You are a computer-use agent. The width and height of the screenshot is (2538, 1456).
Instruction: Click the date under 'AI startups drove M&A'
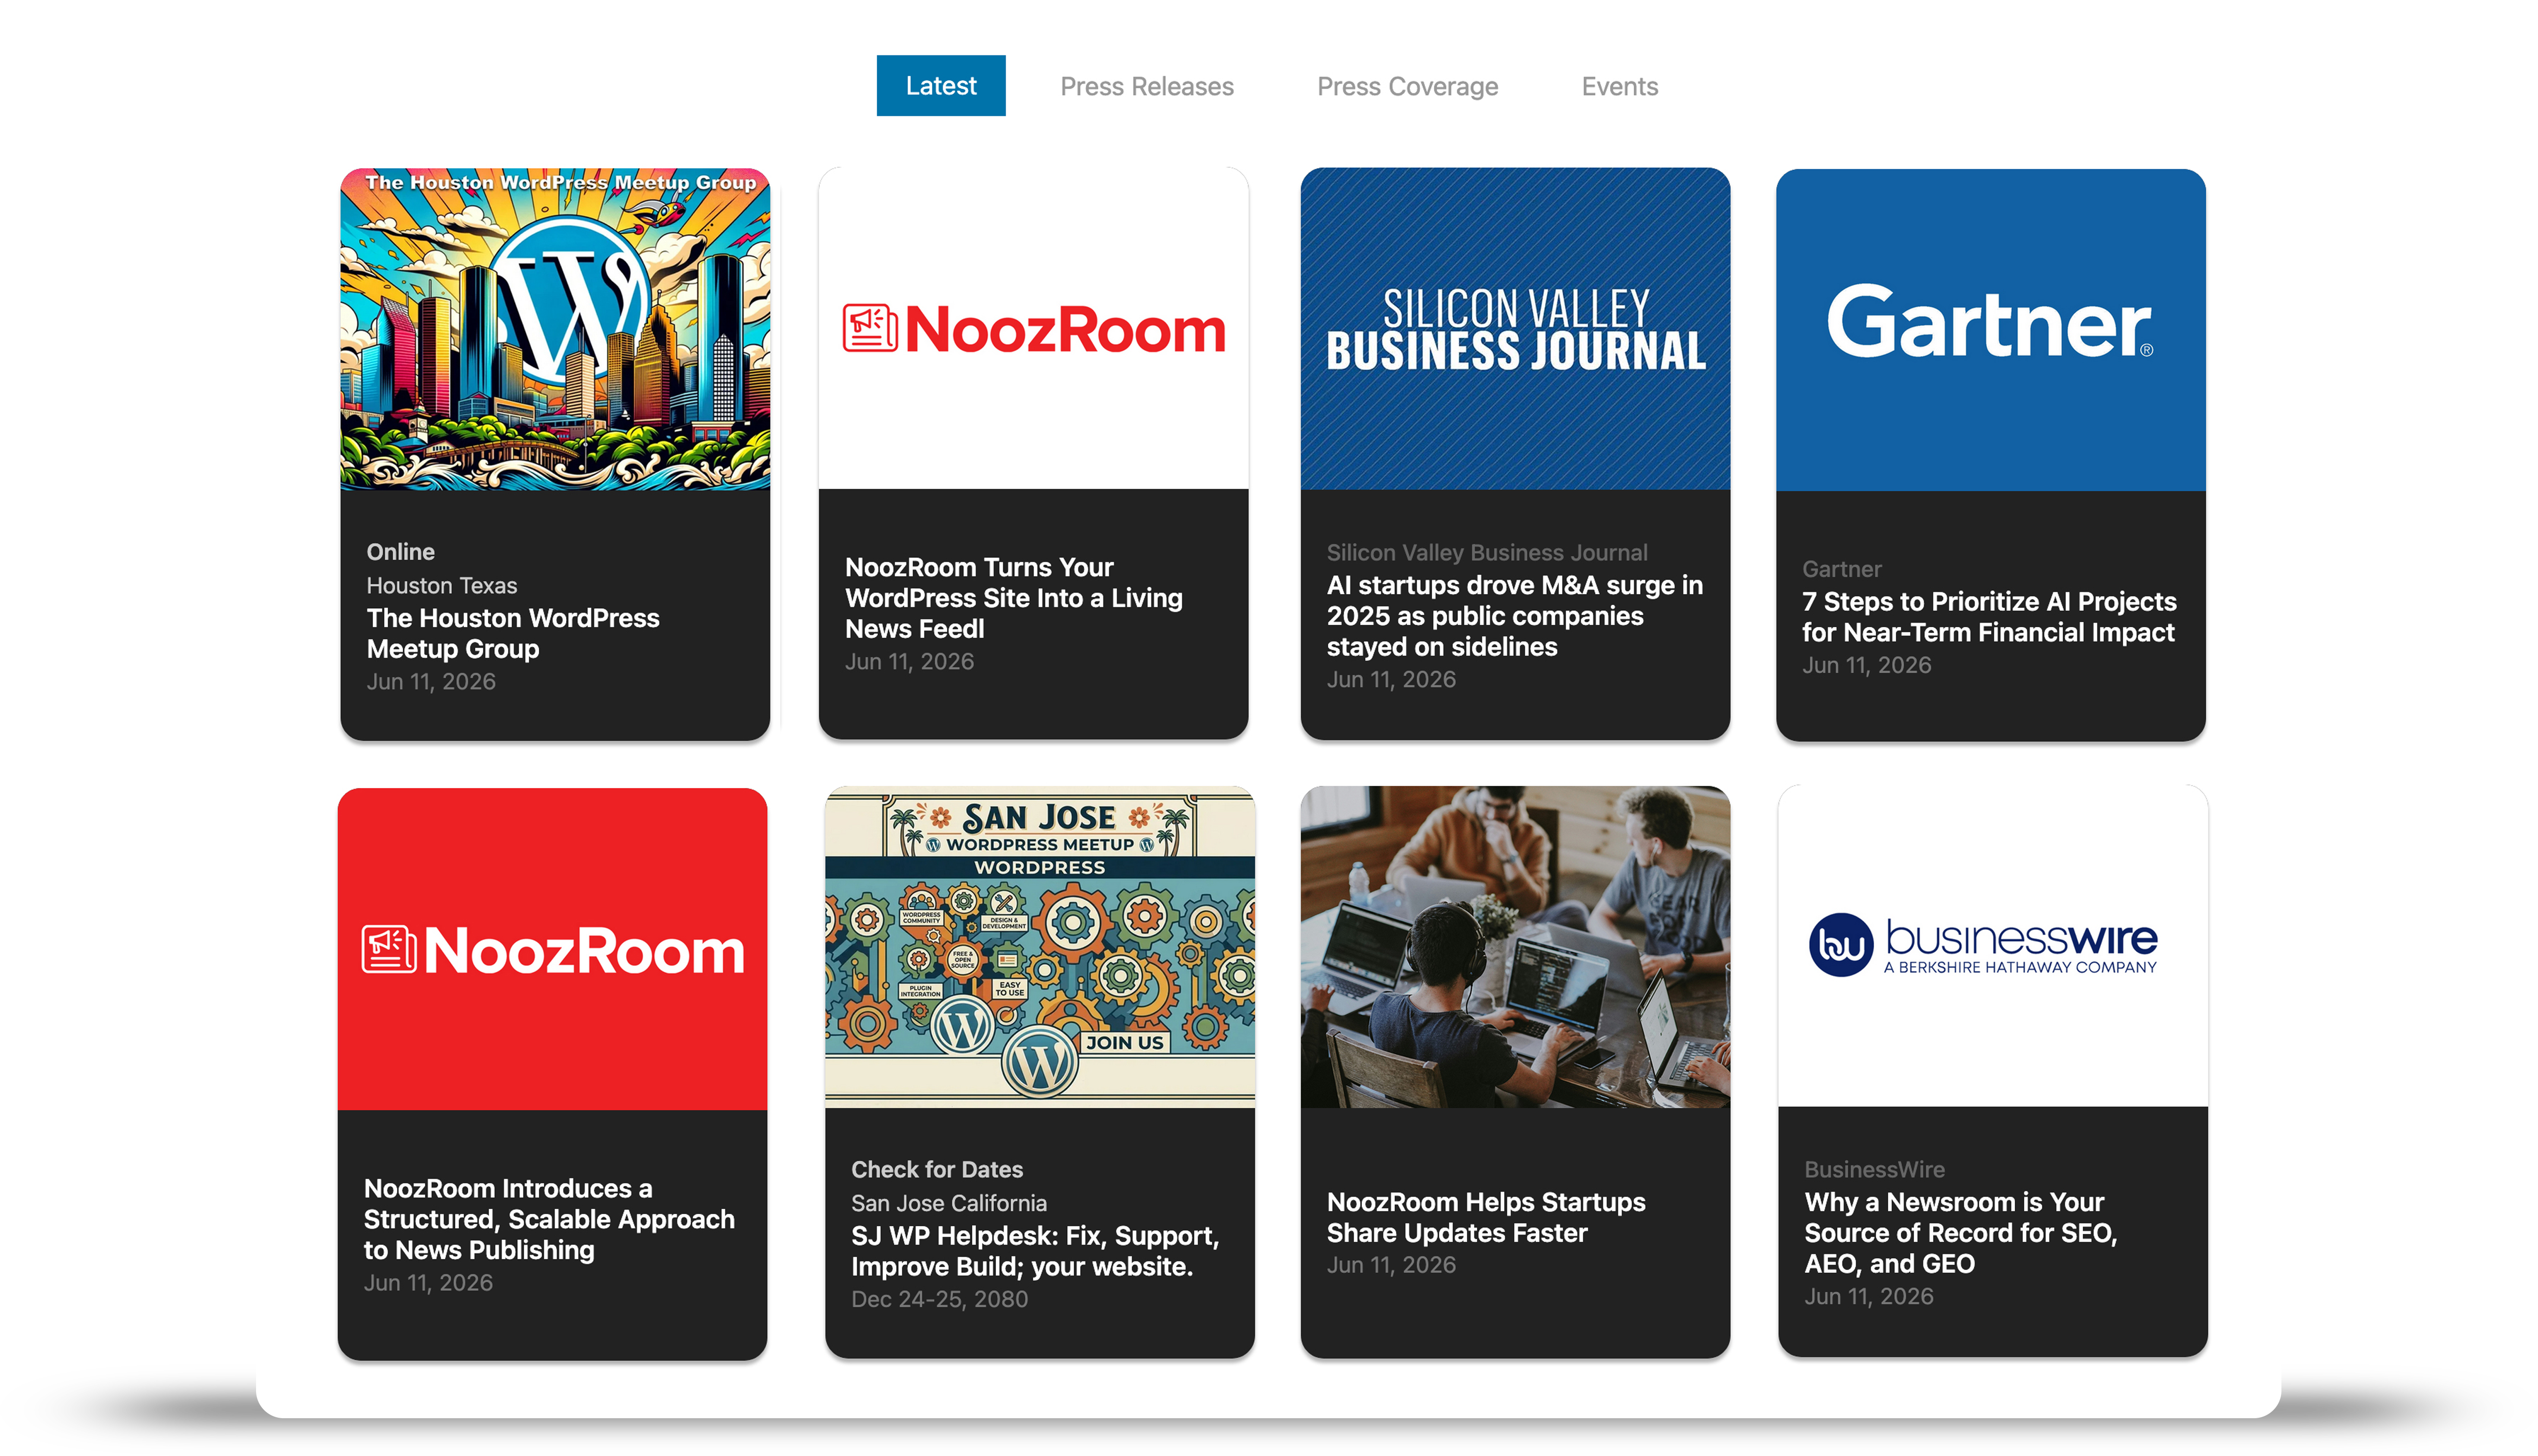point(1391,680)
